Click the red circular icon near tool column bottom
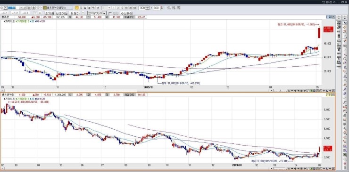This screenshot has height=172, width=349. pos(345,164)
